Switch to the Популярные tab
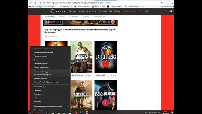Screen dimensions: 202x114 [50, 17]
